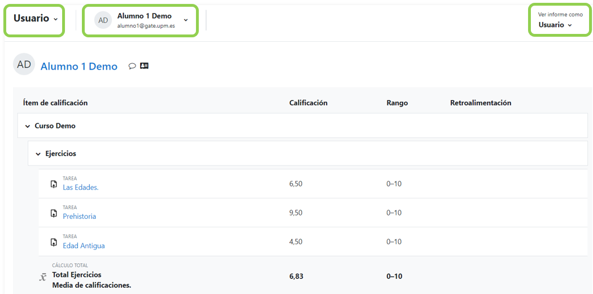Open the Prehistoria assignment link
Image resolution: width=593 pixels, height=294 pixels.
pos(79,217)
